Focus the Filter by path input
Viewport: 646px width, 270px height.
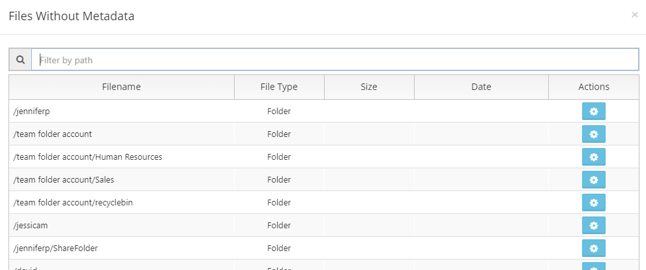pyautogui.click(x=335, y=60)
